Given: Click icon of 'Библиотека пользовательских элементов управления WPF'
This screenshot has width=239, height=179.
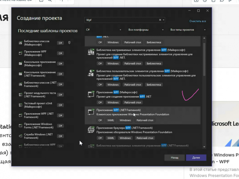Looking at the screenshot, I should [91, 73].
